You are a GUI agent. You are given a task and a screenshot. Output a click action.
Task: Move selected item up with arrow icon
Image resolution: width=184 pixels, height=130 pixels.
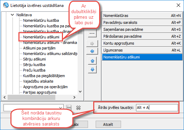(93, 61)
